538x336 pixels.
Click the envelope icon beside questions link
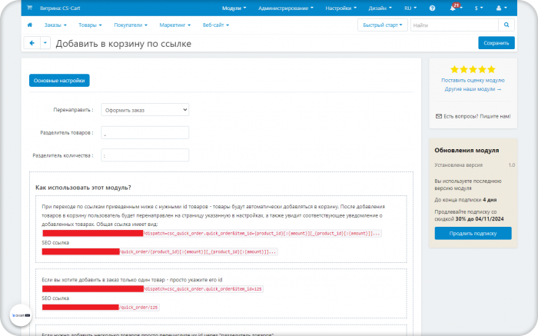[x=439, y=116]
